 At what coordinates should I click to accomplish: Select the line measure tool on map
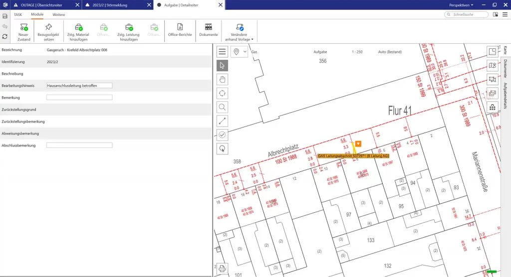(x=223, y=121)
